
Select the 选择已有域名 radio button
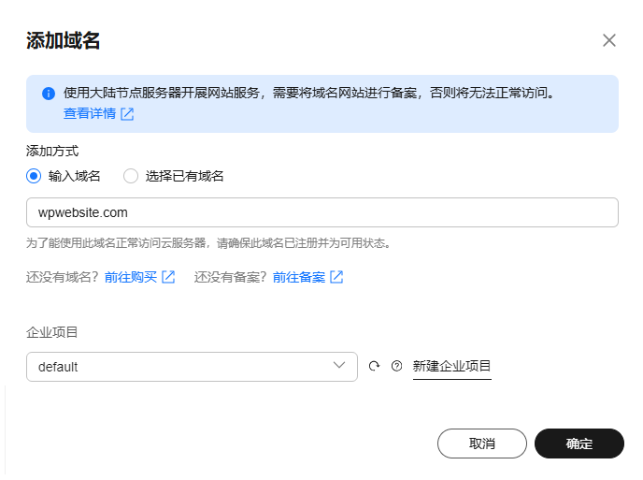[x=131, y=176]
